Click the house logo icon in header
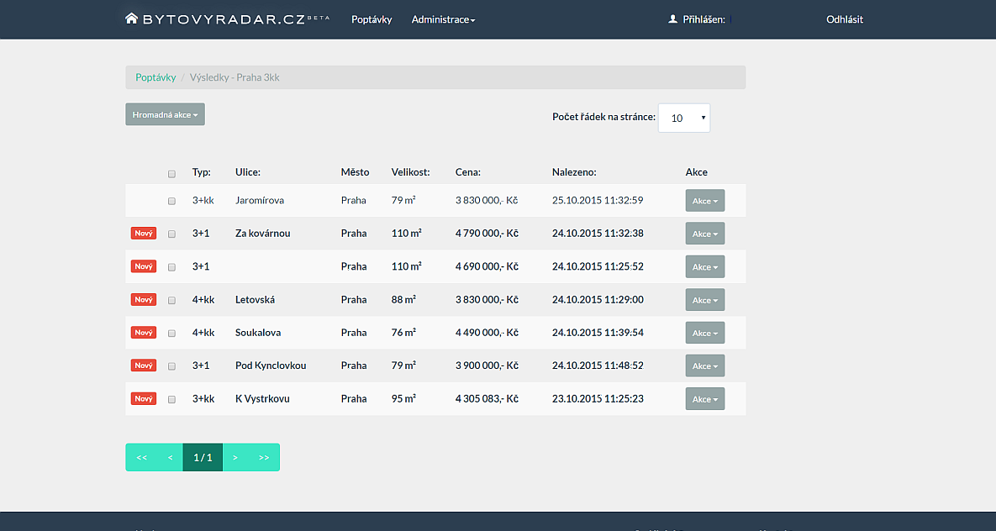Screen dimensions: 996x531 pos(131,18)
